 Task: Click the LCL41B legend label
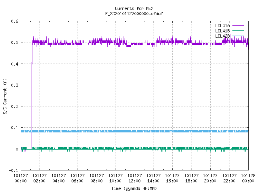click(222, 31)
